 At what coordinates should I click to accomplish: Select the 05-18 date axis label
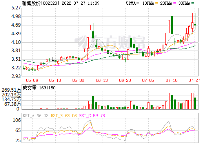pyautogui.click(x=55, y=80)
